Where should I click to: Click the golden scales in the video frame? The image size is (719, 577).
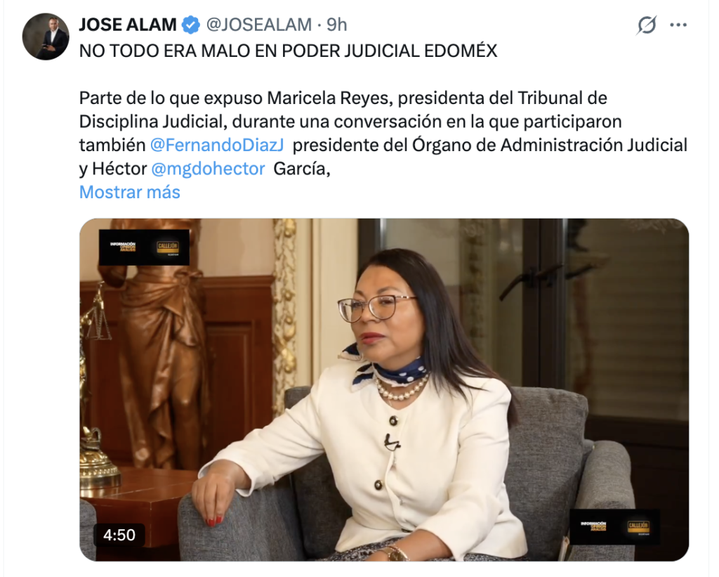[x=95, y=317]
